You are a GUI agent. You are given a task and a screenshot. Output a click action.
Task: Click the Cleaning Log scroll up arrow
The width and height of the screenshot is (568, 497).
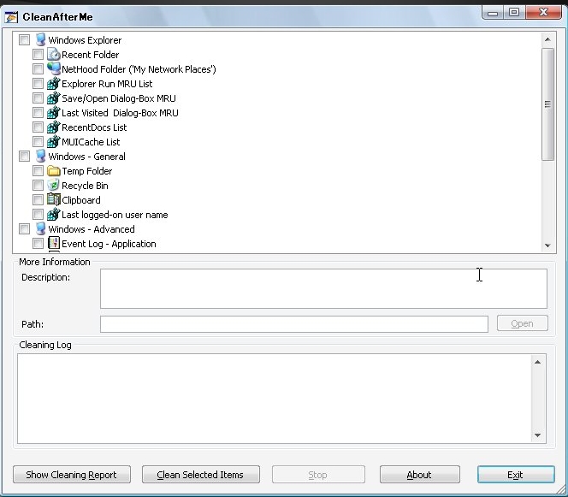538,362
